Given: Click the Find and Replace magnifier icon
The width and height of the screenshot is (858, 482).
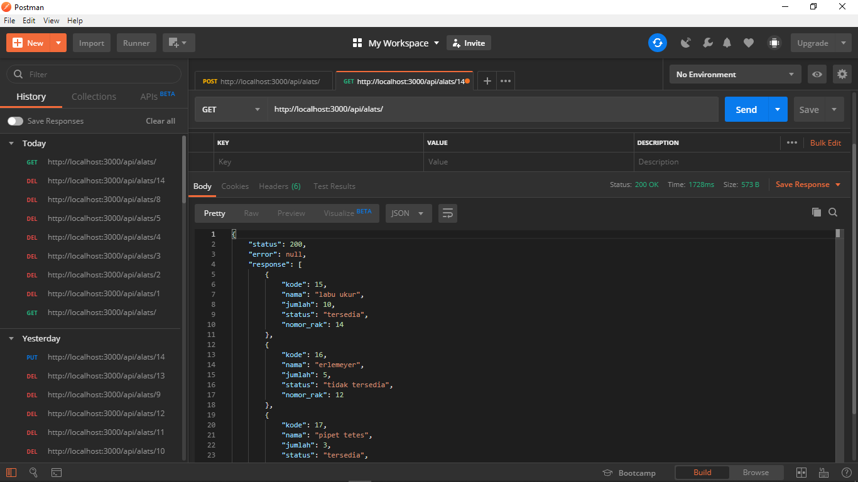Looking at the screenshot, I should 34,472.
